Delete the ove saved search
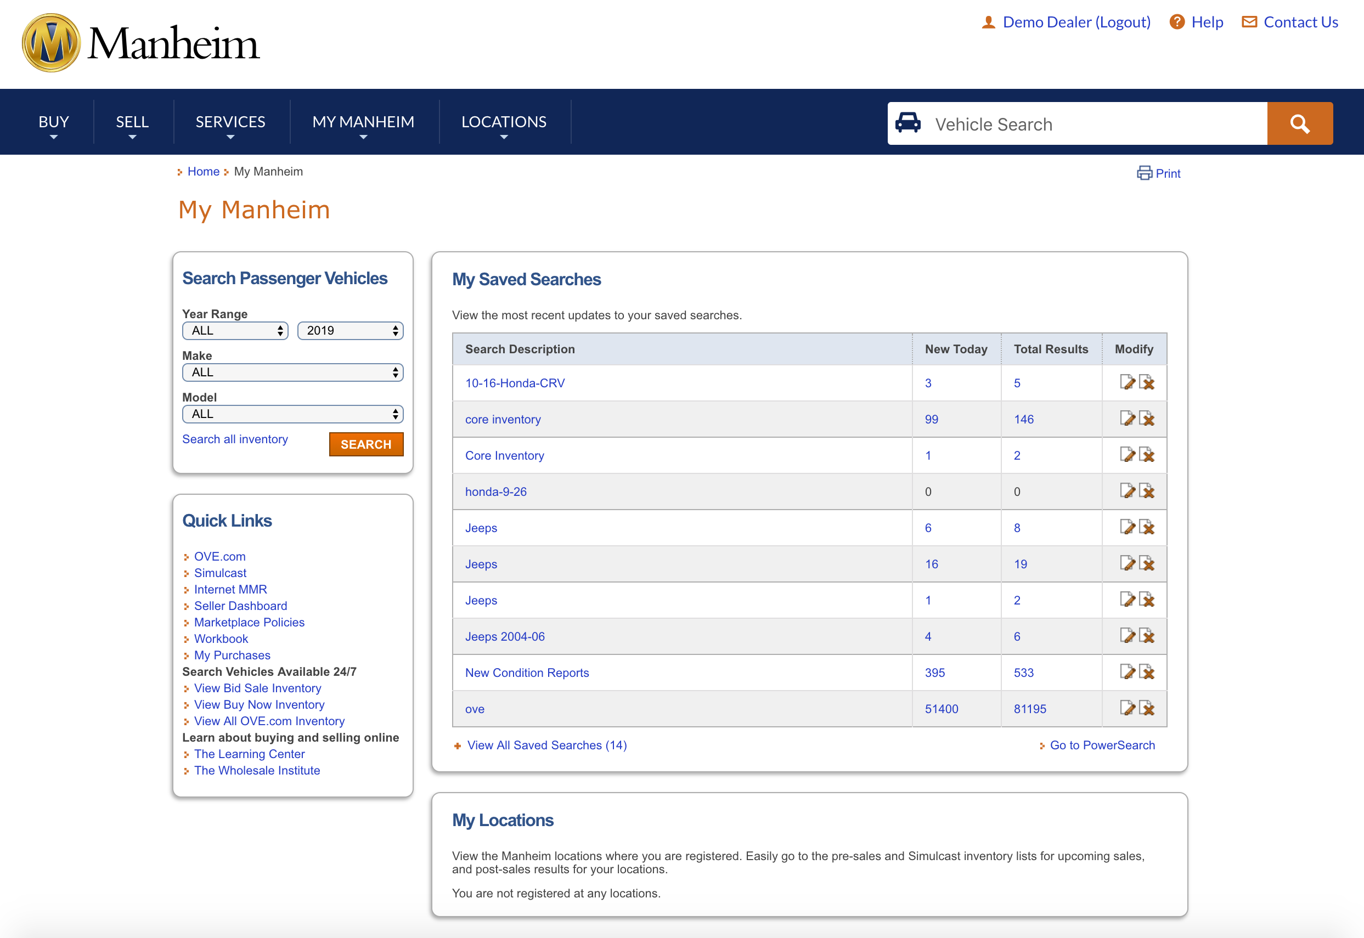The height and width of the screenshot is (938, 1364). coord(1147,708)
